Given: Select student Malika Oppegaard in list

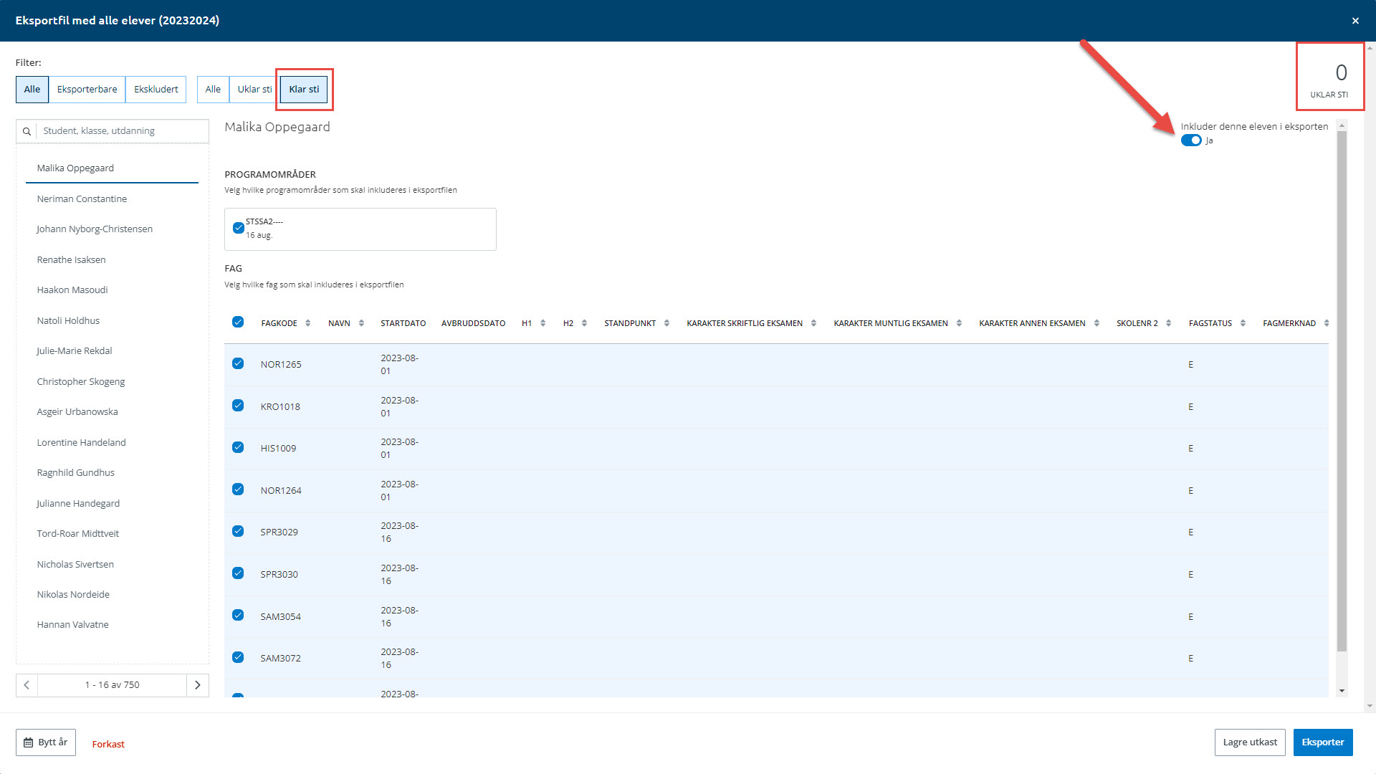Looking at the screenshot, I should pos(112,168).
